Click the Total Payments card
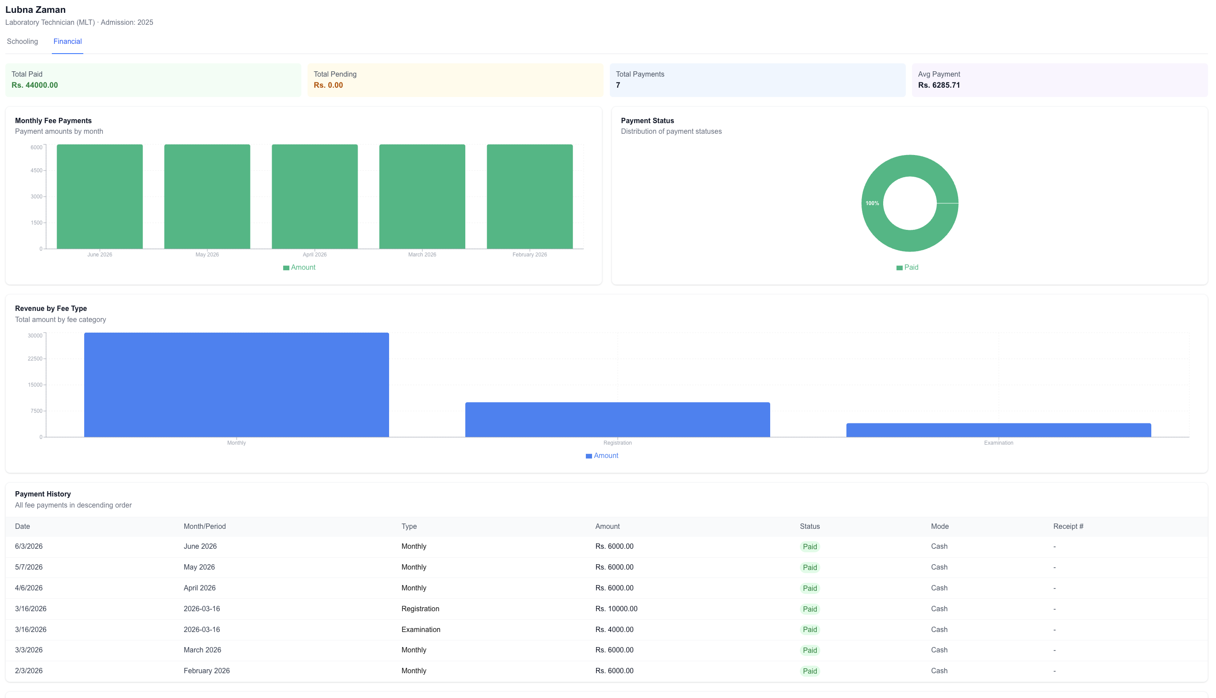The height and width of the screenshot is (698, 1216). (757, 80)
